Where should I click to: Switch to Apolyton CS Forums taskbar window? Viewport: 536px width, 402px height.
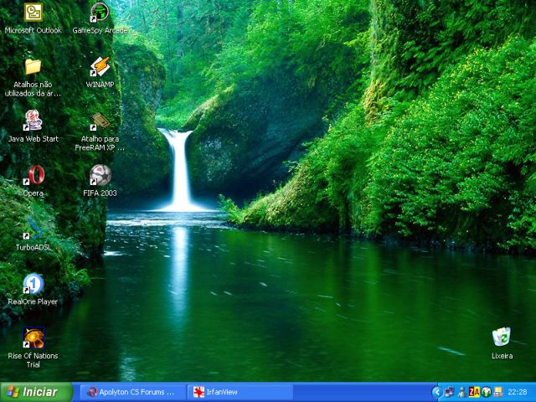131,392
